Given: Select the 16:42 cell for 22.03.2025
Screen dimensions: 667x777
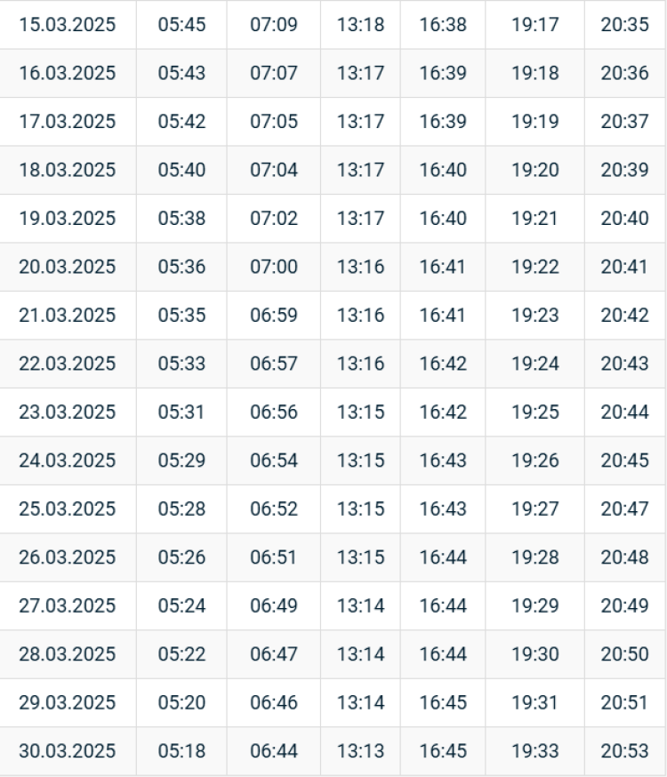Looking at the screenshot, I should (443, 364).
